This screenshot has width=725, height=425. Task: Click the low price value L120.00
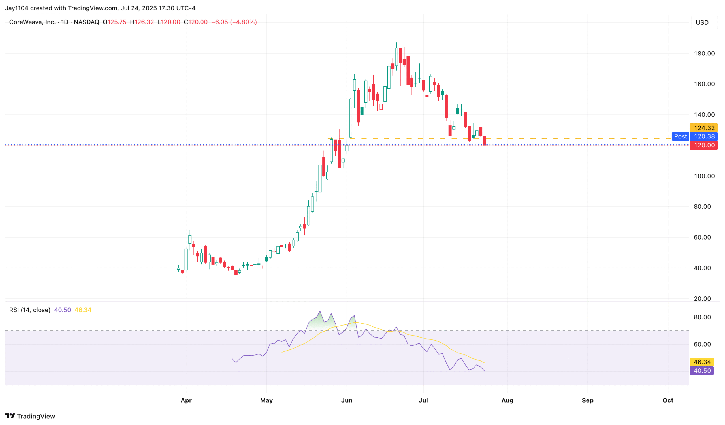pos(169,22)
